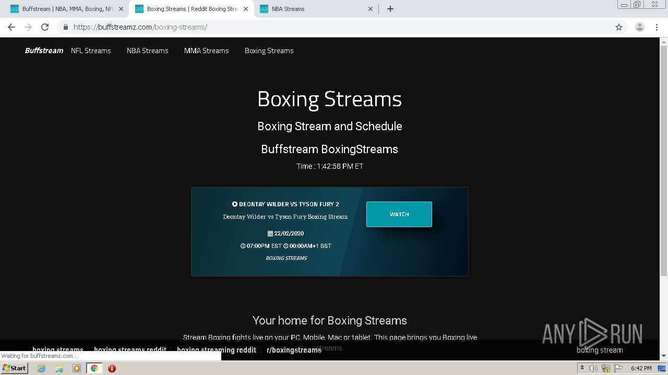The image size is (668, 375).
Task: Open the Windows Start menu
Action: (x=15, y=368)
